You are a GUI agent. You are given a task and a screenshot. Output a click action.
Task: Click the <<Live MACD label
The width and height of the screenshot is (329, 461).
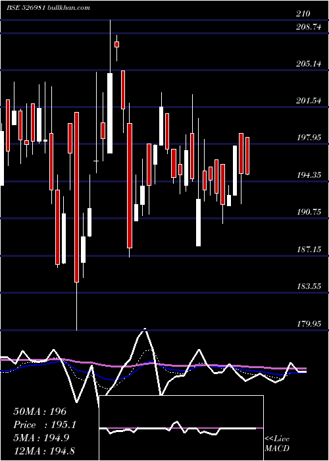[x=277, y=443]
